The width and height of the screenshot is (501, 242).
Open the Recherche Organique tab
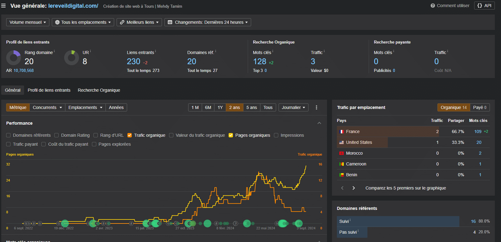click(99, 90)
